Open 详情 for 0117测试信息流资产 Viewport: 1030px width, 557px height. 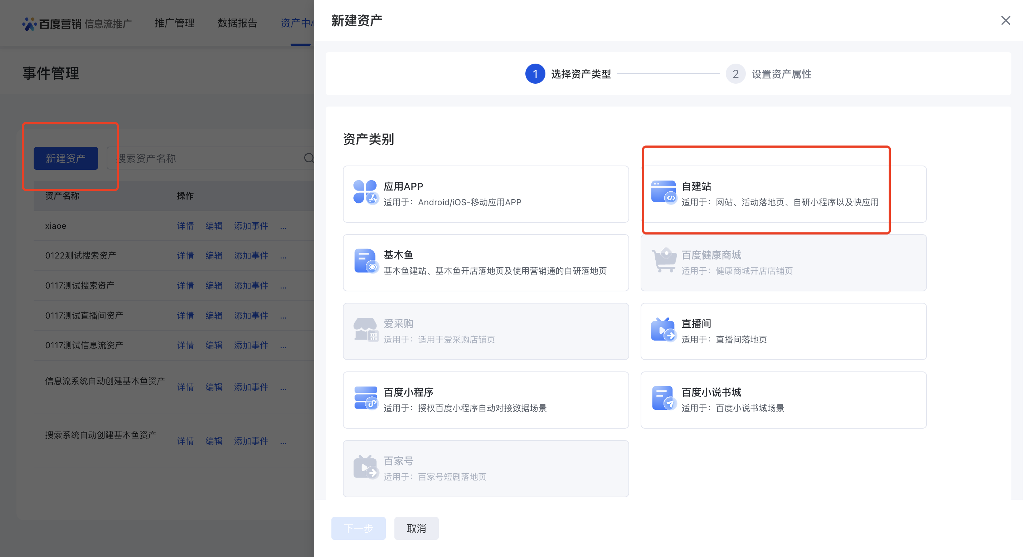pyautogui.click(x=185, y=345)
